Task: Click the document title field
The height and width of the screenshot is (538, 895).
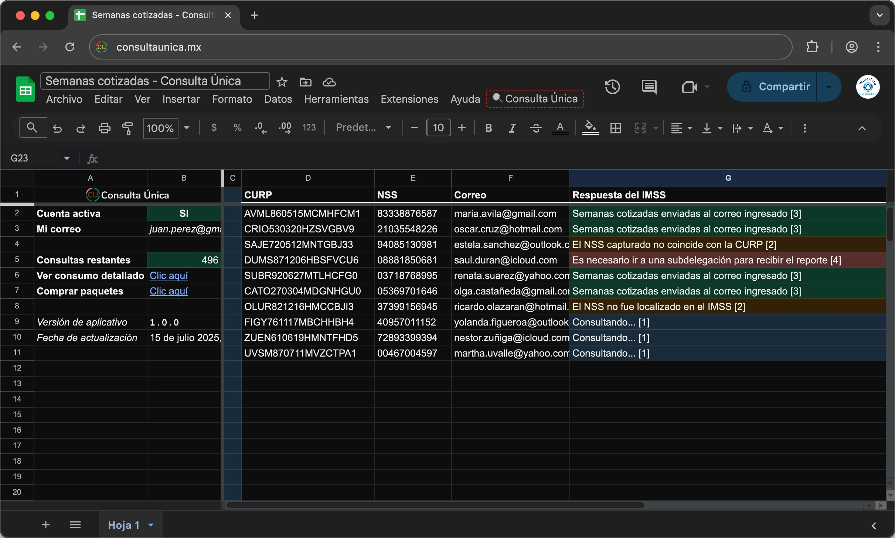Action: [155, 81]
